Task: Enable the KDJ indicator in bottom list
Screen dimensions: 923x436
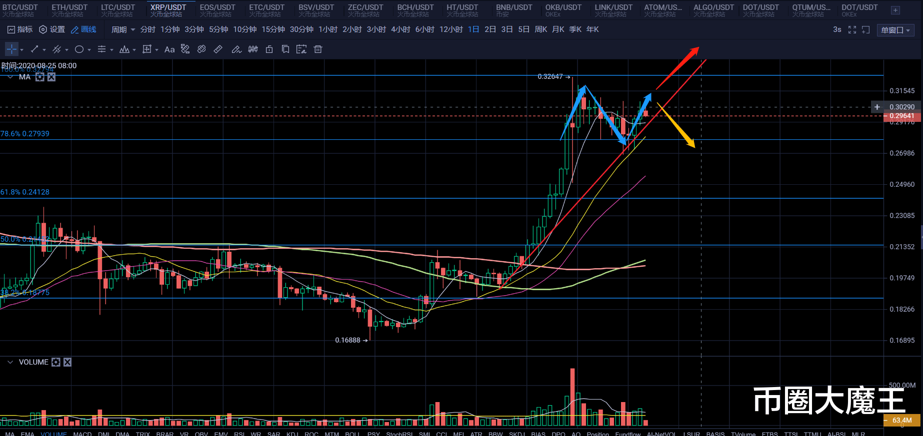Action: click(x=293, y=434)
